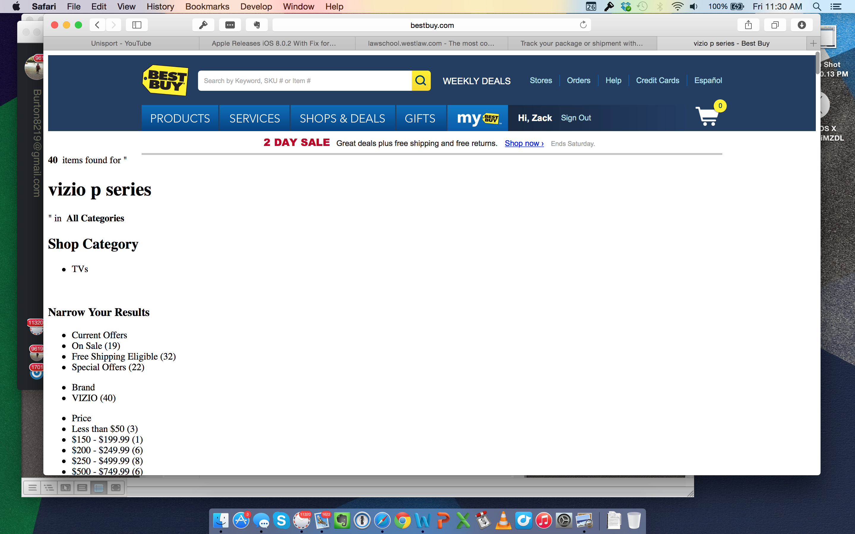The height and width of the screenshot is (534, 855).
Task: Click the three-dots extension button in Safari toolbar
Action: click(230, 25)
